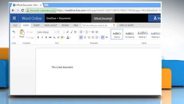This screenshot has height=104, width=184.
Task: Toggle superscript formatting
Action: coord(58,37)
